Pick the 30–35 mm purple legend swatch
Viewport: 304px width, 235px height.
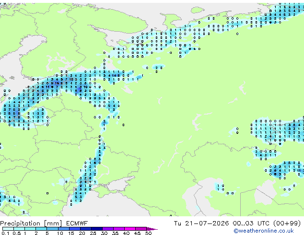tap(108, 229)
